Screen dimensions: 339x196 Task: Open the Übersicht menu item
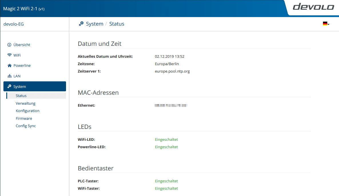[x=22, y=45]
